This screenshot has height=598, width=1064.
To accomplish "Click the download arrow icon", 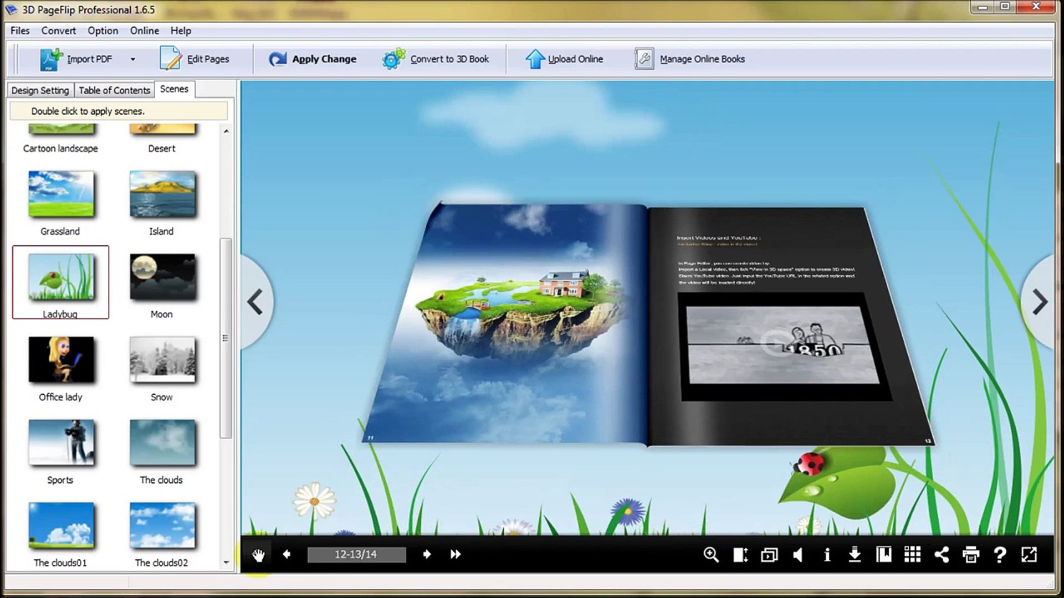I will point(855,554).
